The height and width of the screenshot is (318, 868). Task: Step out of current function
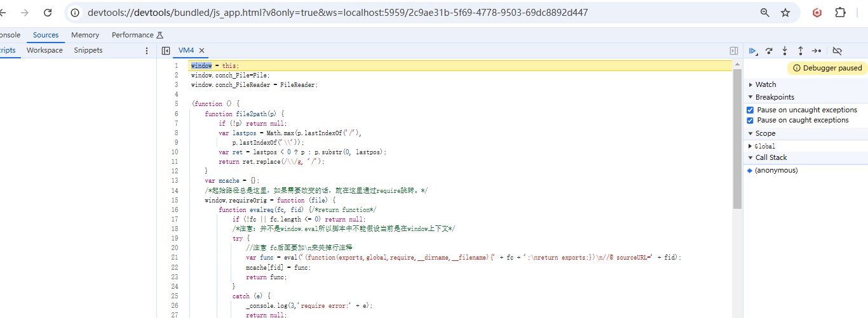coord(801,51)
